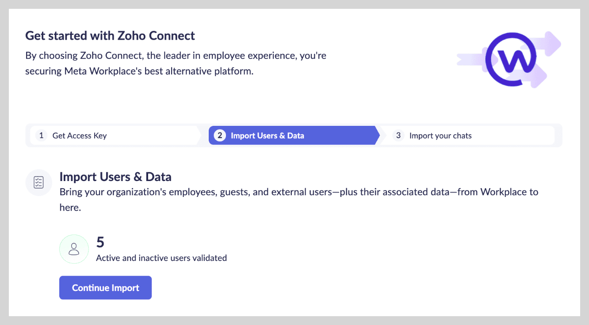The height and width of the screenshot is (325, 589).
Task: Click the step 3 number badge
Action: (x=398, y=136)
